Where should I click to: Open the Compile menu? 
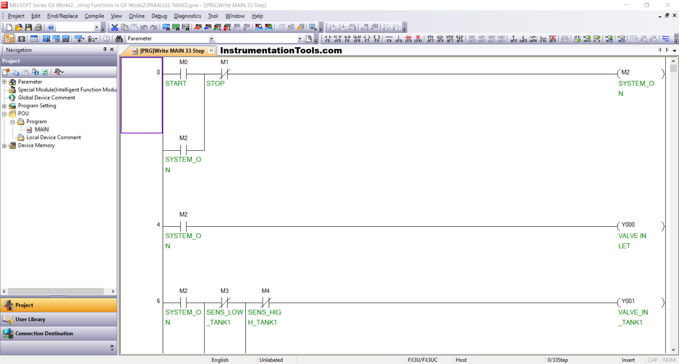point(94,16)
